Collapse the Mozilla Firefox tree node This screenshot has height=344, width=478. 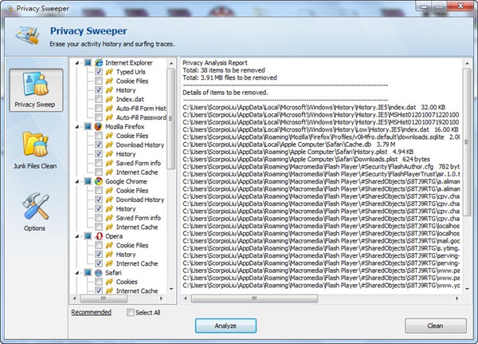point(76,126)
